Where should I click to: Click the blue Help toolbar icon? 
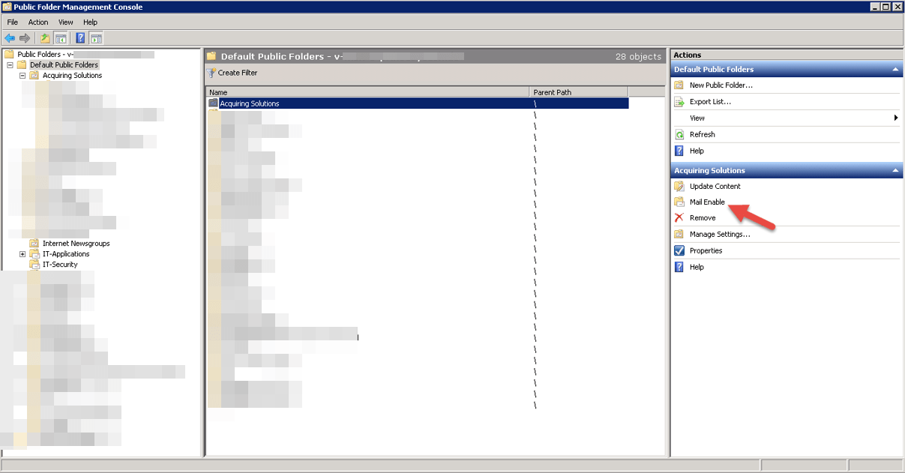[x=80, y=38]
